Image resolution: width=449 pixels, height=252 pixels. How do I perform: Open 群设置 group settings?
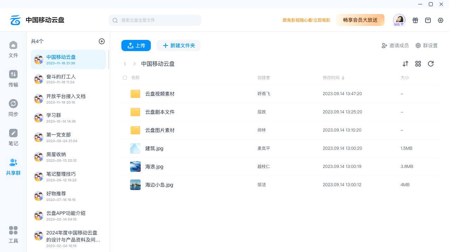tap(427, 45)
